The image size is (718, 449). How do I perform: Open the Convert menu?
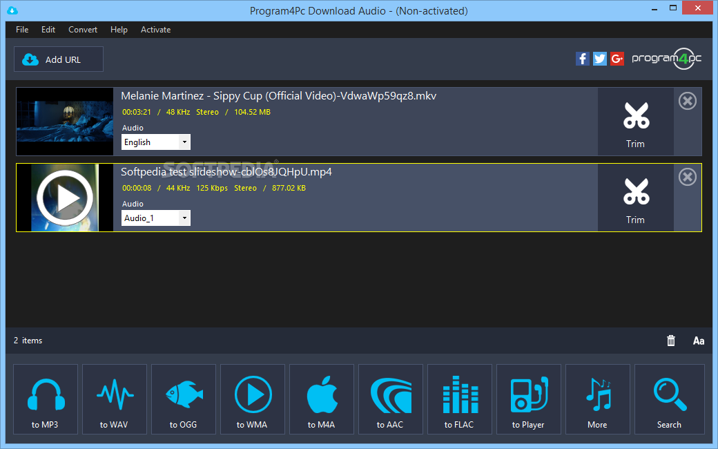(x=83, y=30)
